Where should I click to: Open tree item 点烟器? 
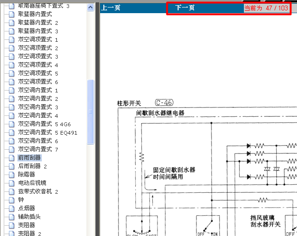(x=26, y=208)
